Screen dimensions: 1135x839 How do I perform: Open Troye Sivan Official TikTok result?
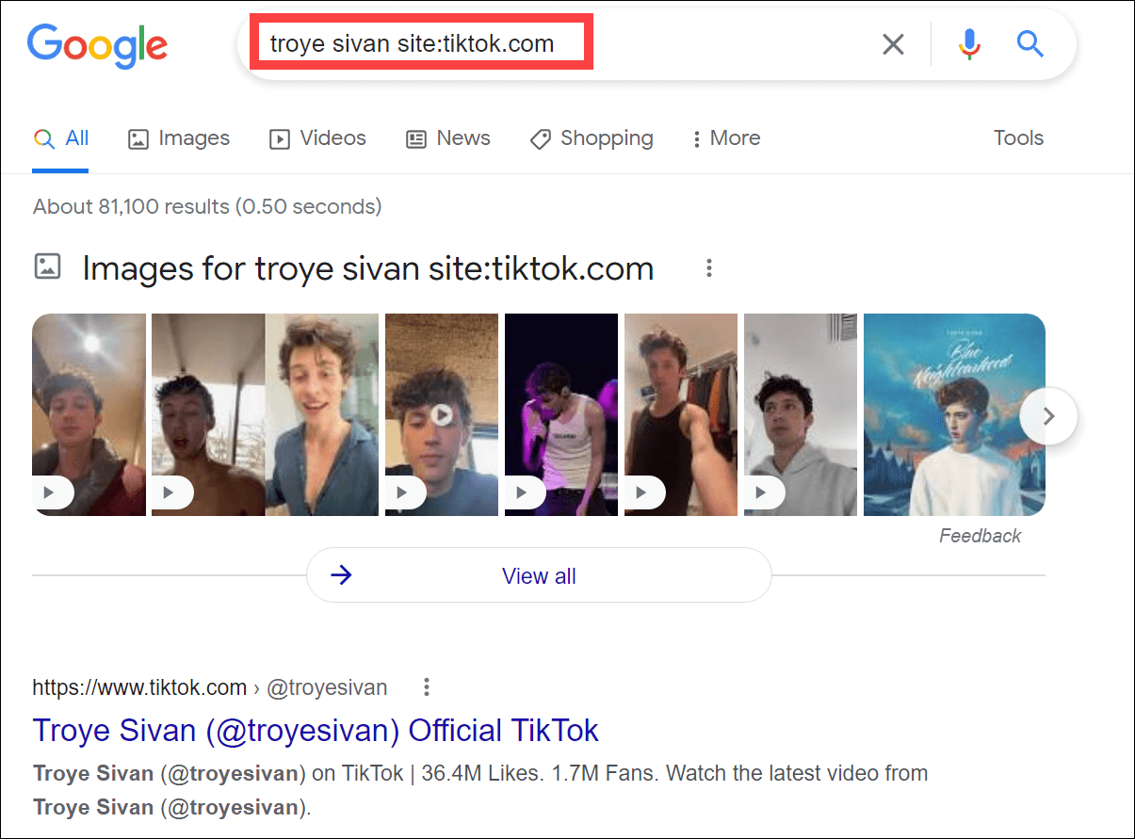(316, 731)
